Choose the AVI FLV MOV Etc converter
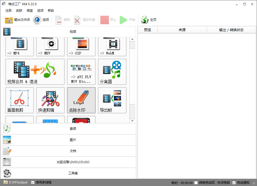 [81, 72]
